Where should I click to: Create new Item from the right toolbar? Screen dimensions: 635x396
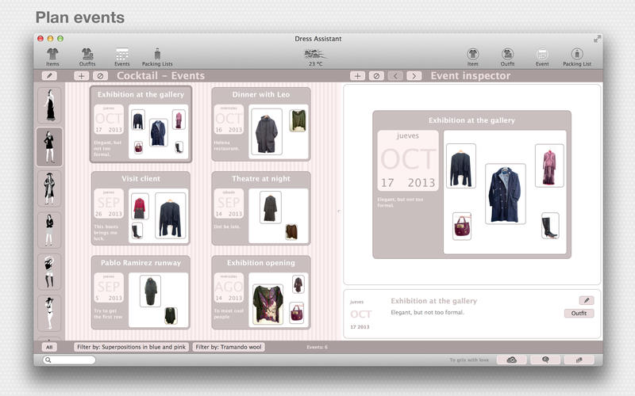473,56
